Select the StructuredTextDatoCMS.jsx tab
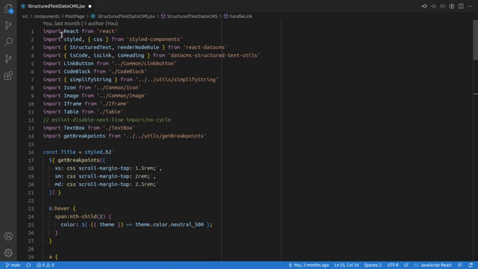478x269 pixels. point(56,6)
